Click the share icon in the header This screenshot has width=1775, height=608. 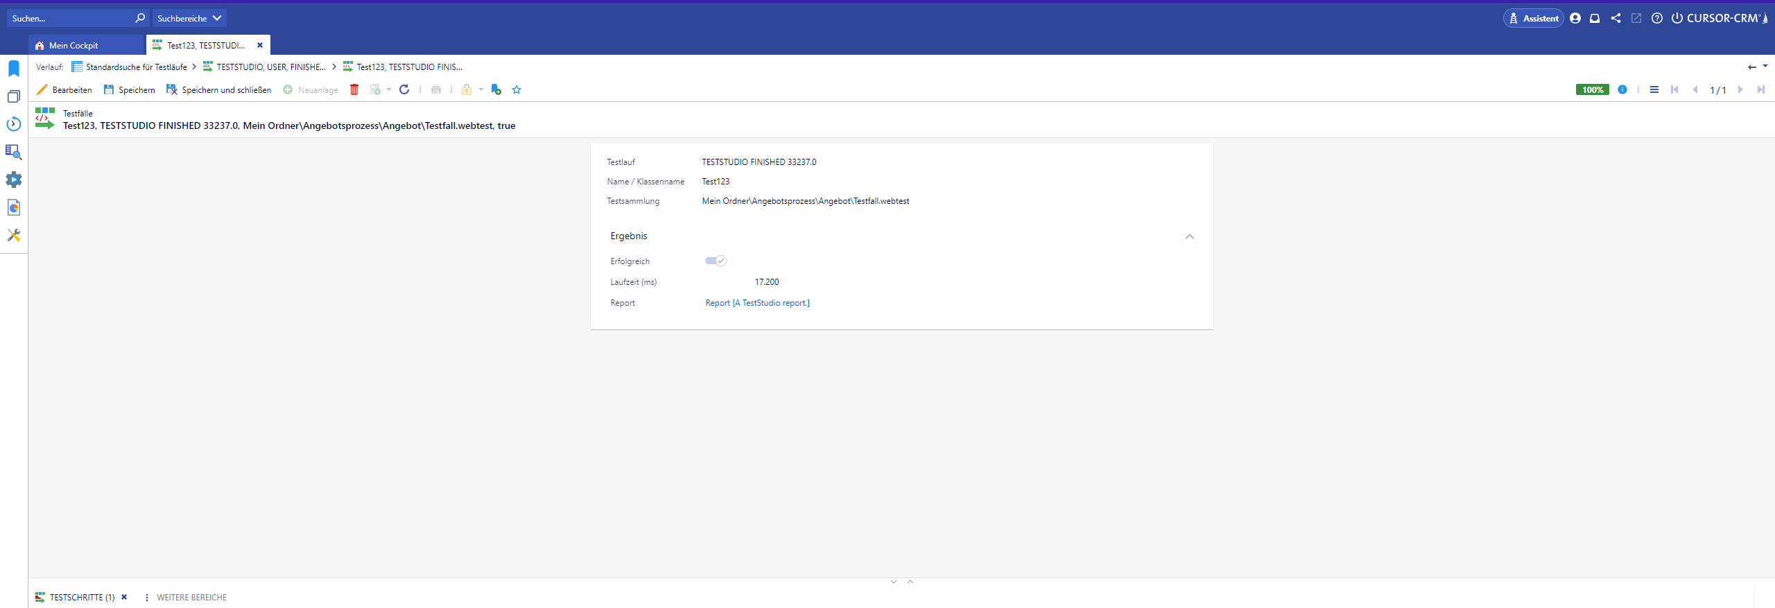click(1616, 19)
